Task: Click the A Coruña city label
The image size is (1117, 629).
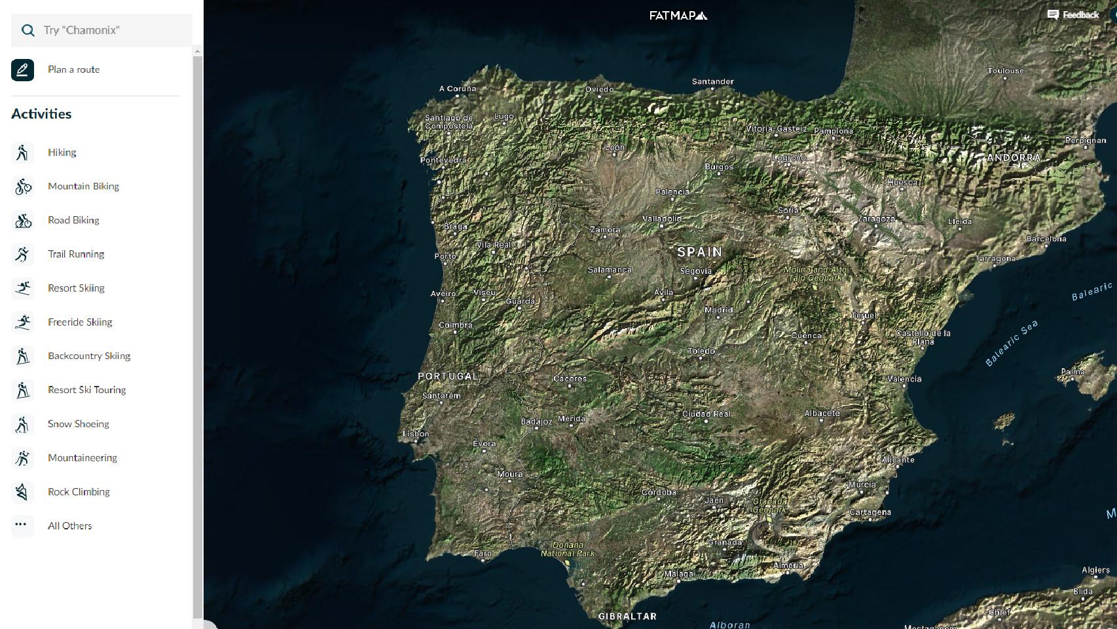Action: tap(458, 88)
